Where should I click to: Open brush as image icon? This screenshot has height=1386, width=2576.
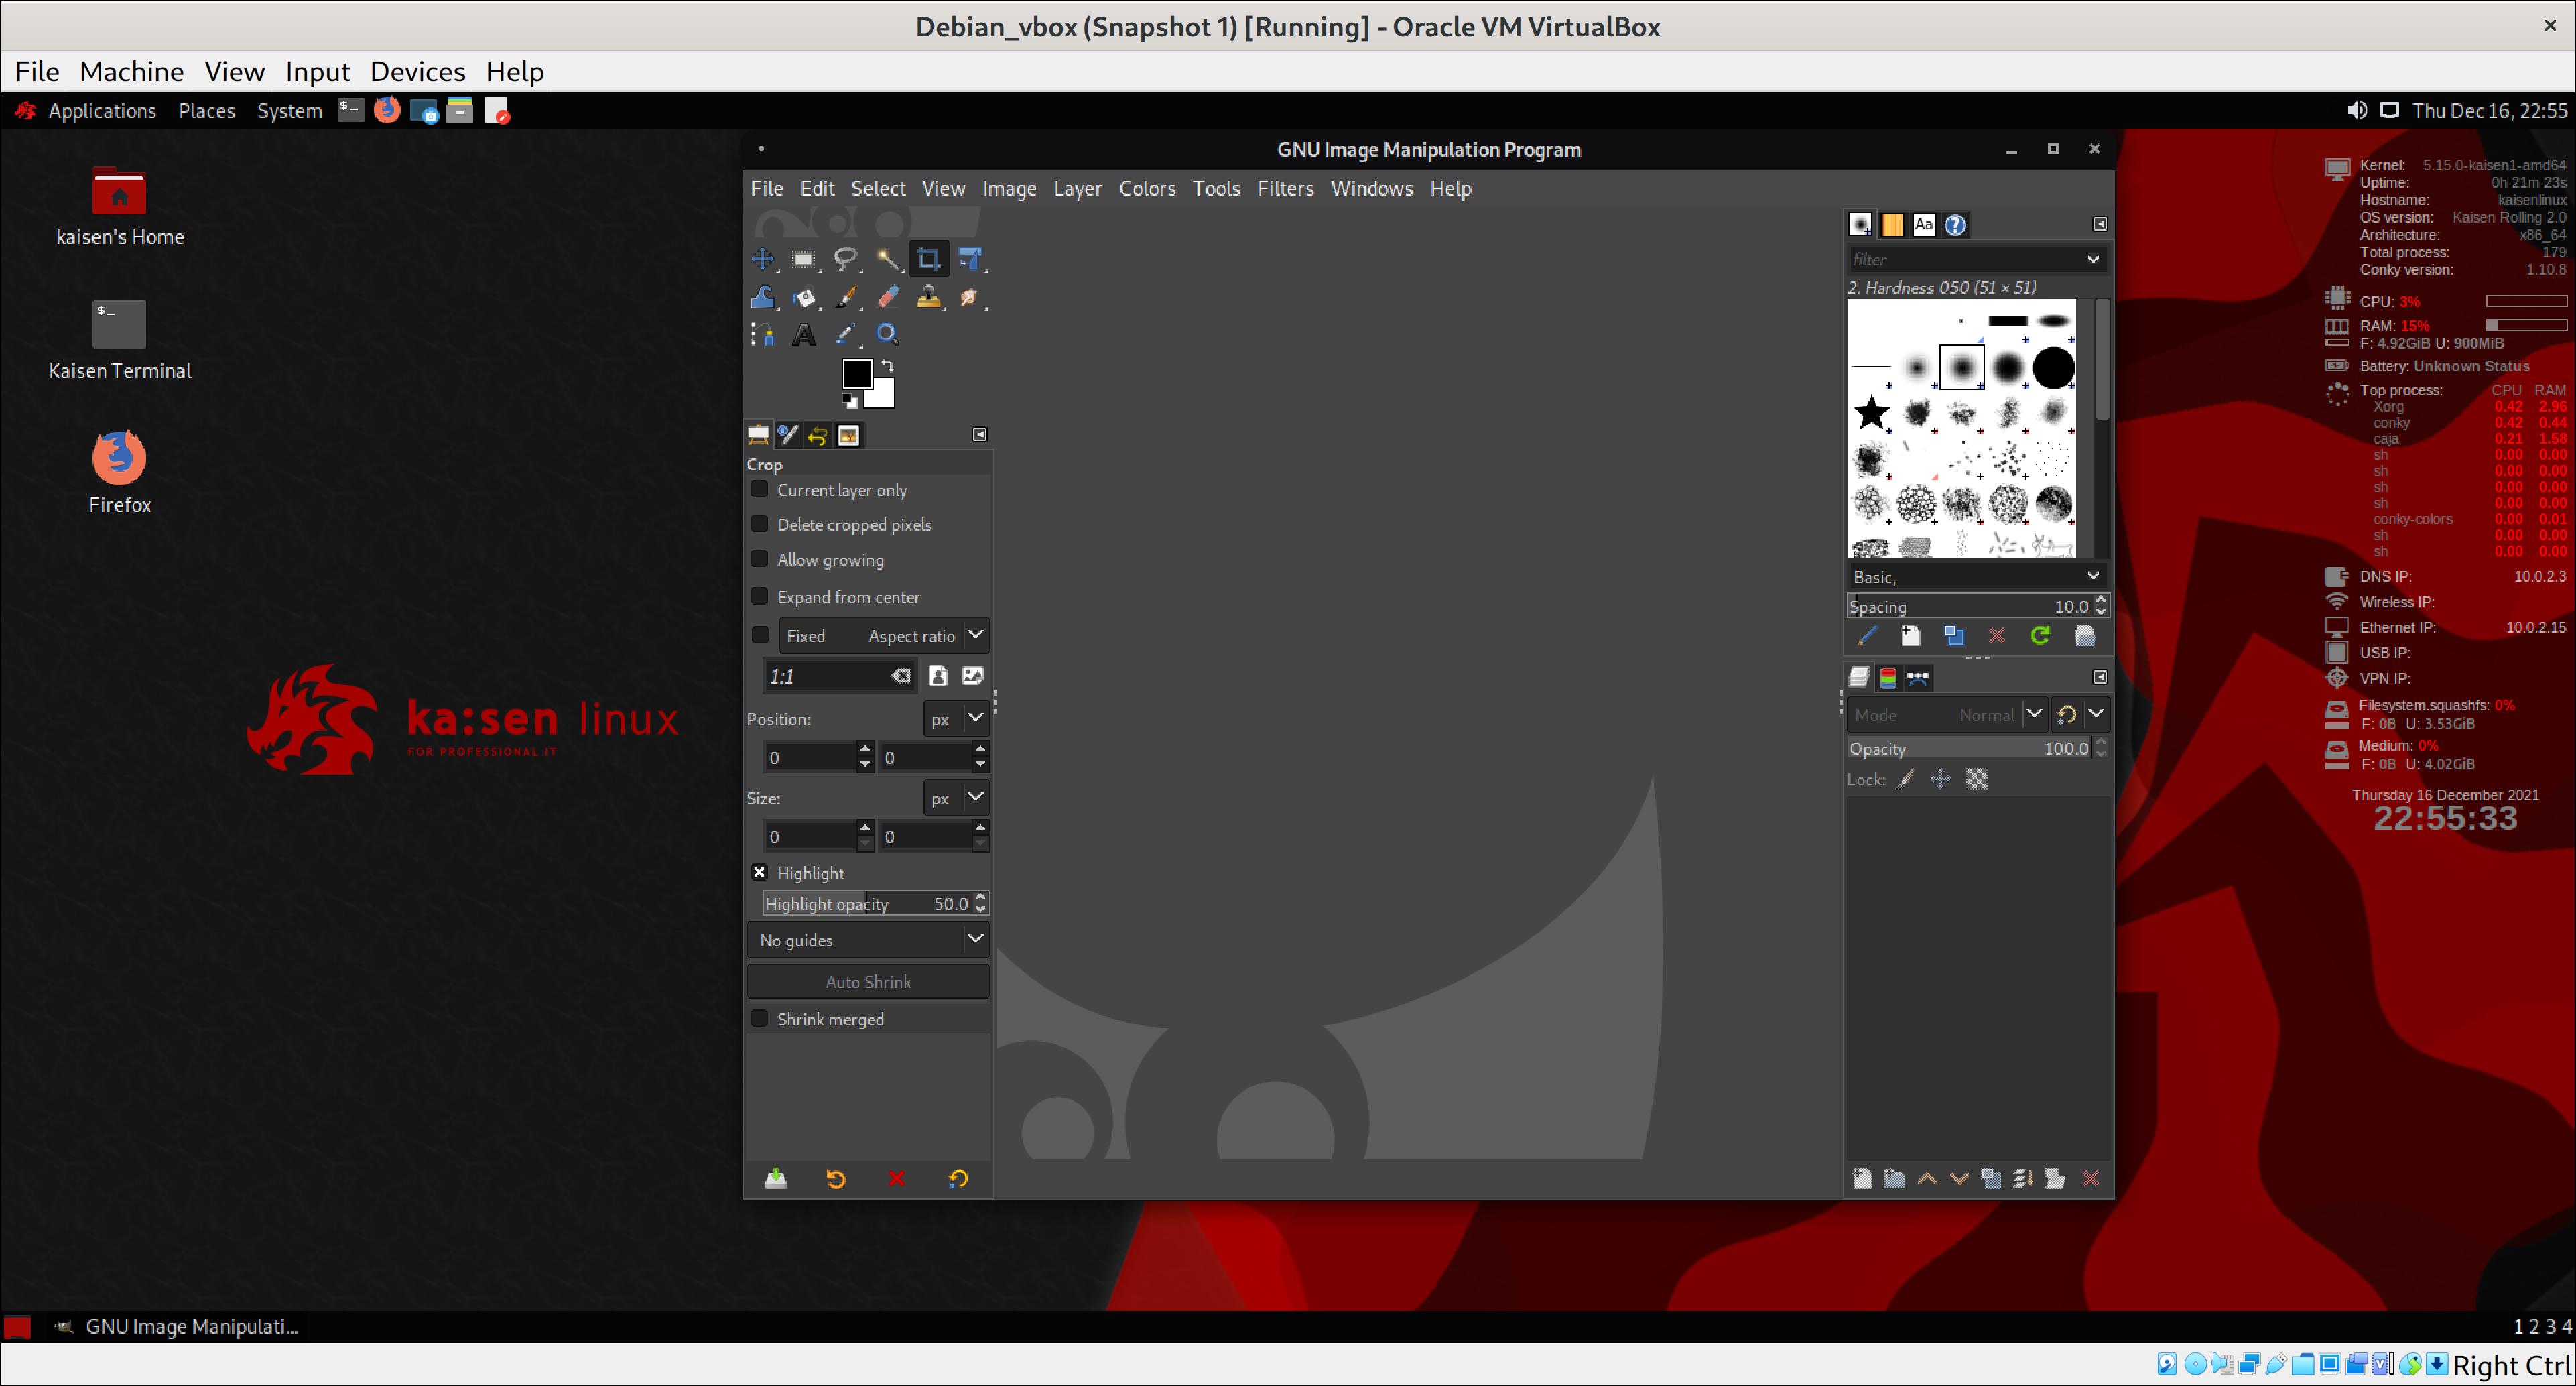(x=2084, y=636)
